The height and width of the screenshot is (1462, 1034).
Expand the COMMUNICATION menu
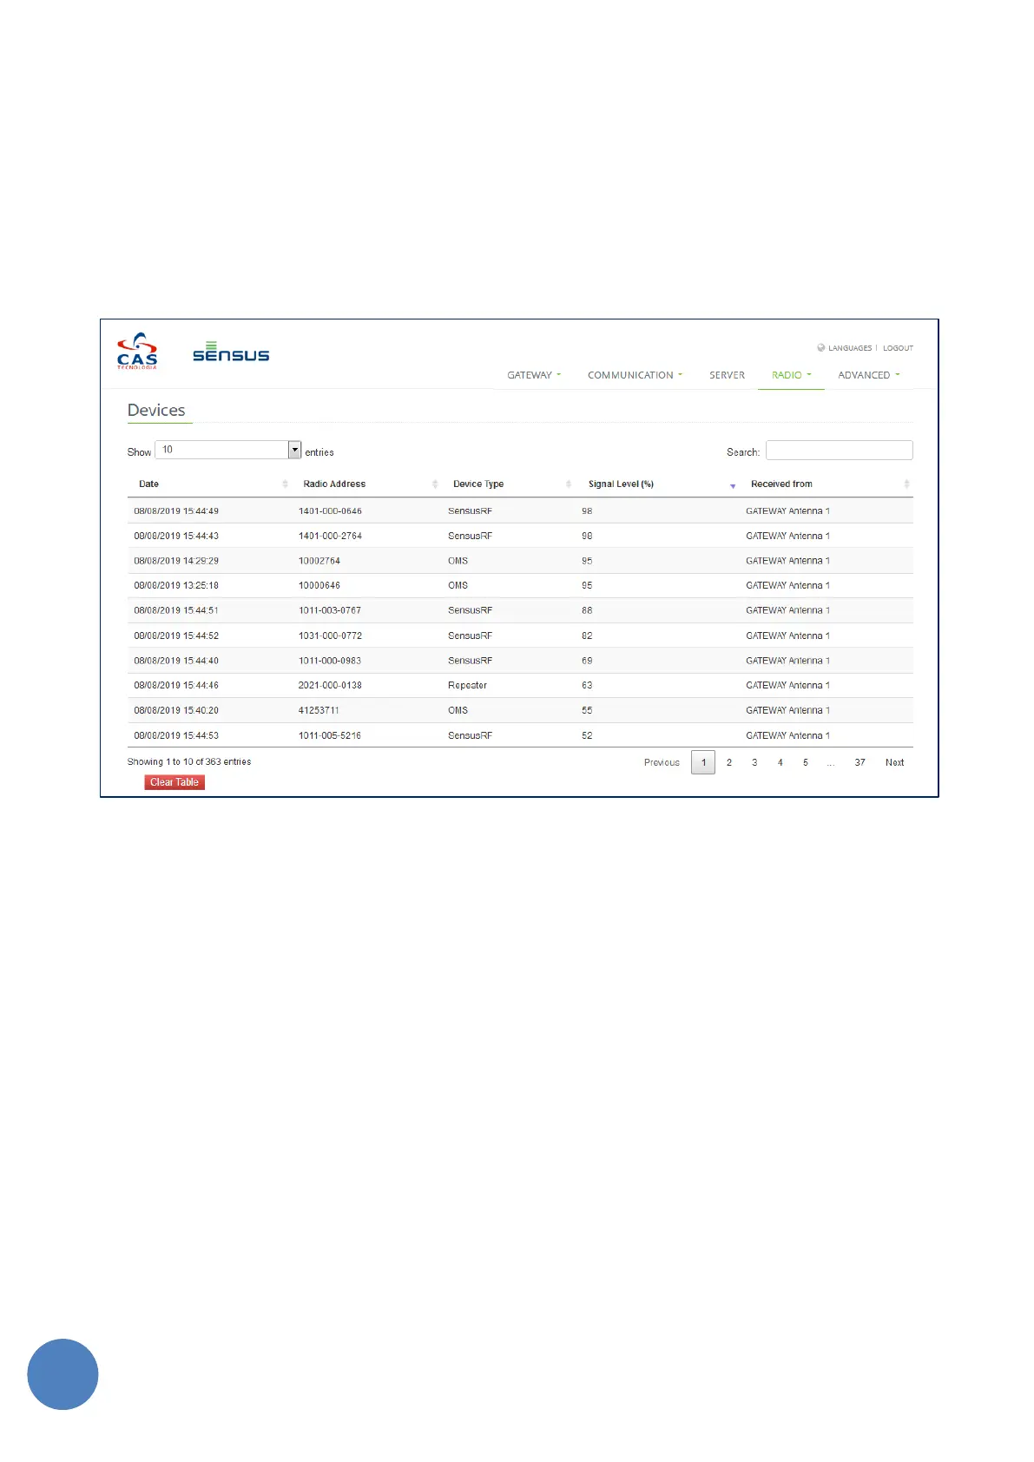pyautogui.click(x=635, y=375)
